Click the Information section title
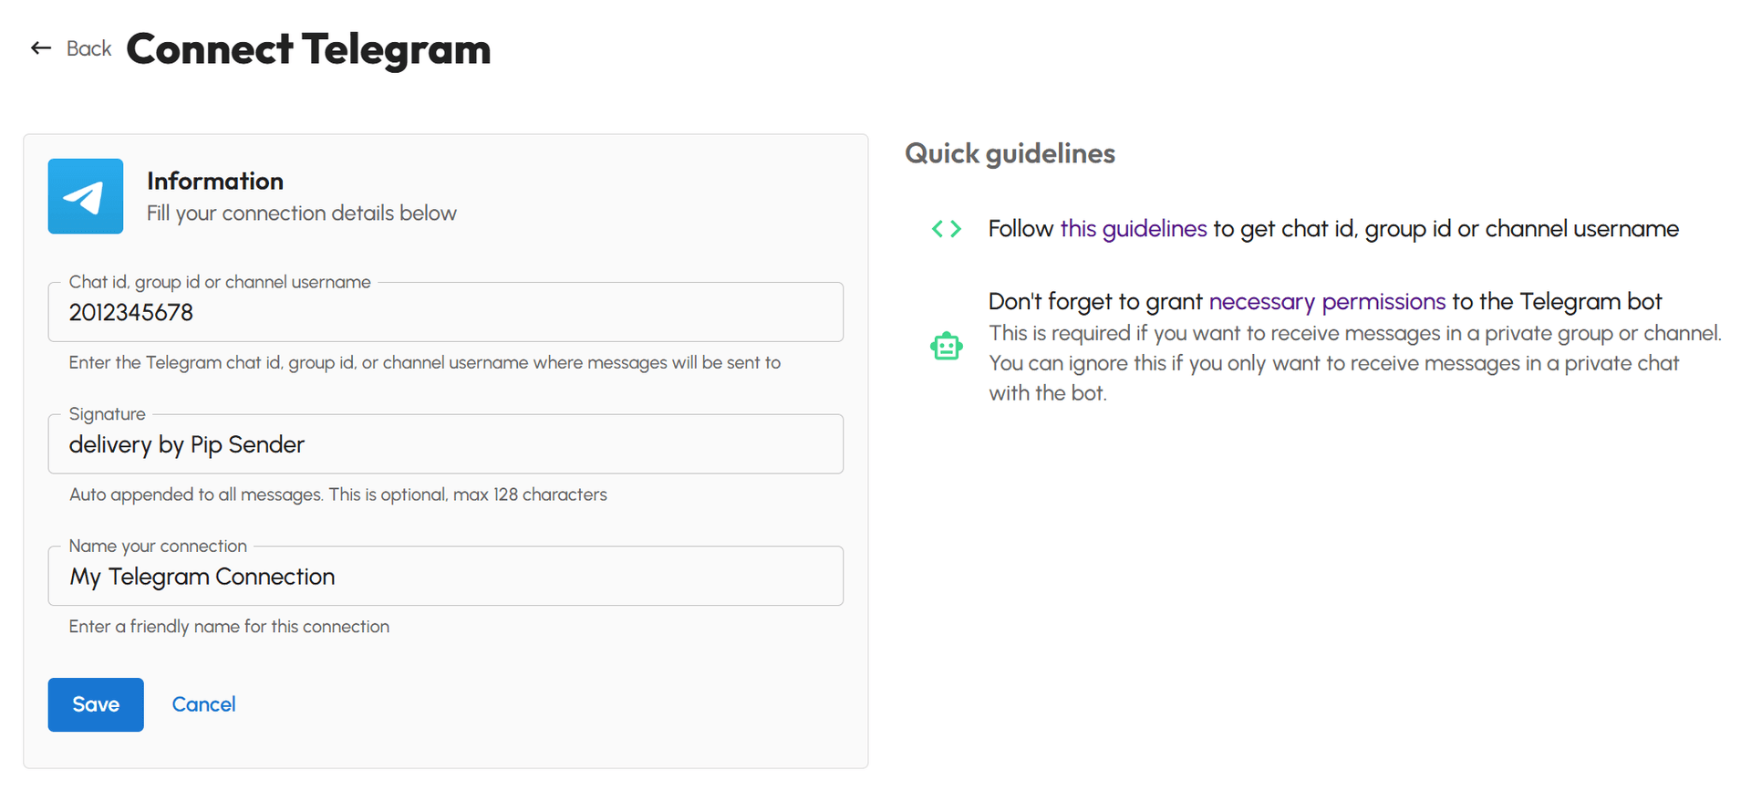Screen dimensions: 1751x791 [x=215, y=181]
